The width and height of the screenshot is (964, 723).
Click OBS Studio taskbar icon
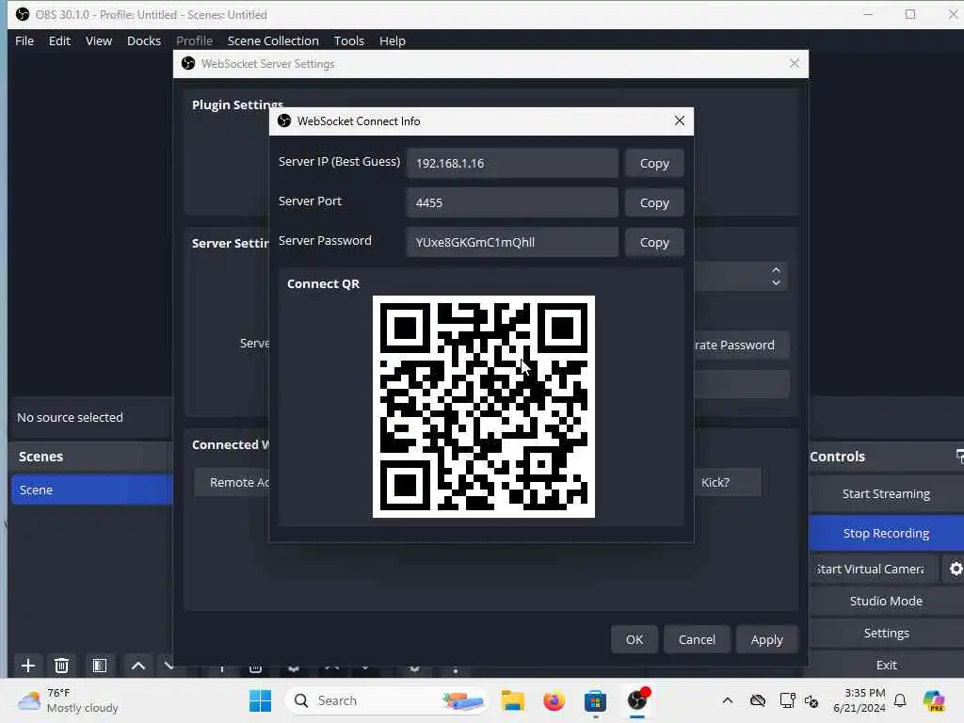tap(637, 700)
